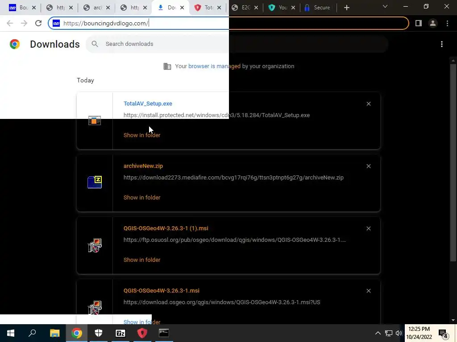
Task: Open the volume tray icon
Action: (x=399, y=333)
